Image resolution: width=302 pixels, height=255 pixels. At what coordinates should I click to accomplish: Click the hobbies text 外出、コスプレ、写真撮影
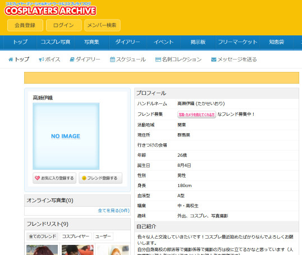[203, 216]
